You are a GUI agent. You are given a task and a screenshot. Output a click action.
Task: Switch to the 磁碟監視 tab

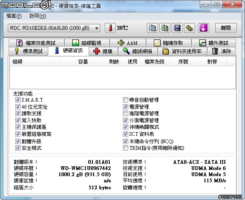point(87,43)
